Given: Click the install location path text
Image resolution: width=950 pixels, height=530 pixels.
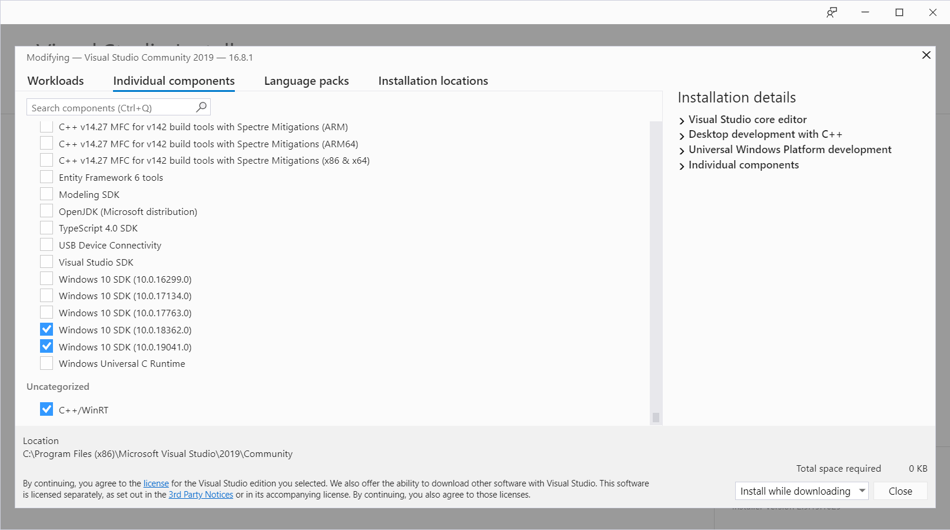Looking at the screenshot, I should coord(158,454).
